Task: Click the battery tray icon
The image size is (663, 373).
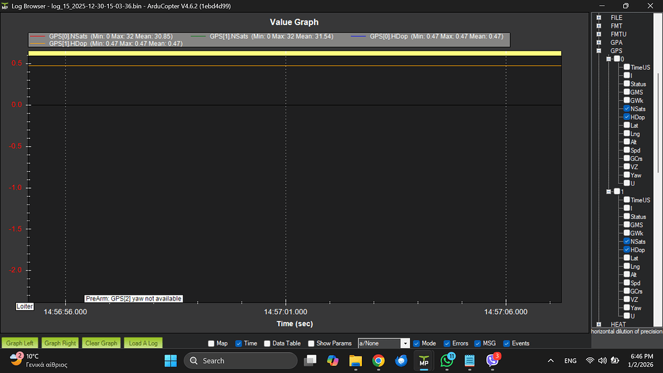Action: tap(615, 361)
